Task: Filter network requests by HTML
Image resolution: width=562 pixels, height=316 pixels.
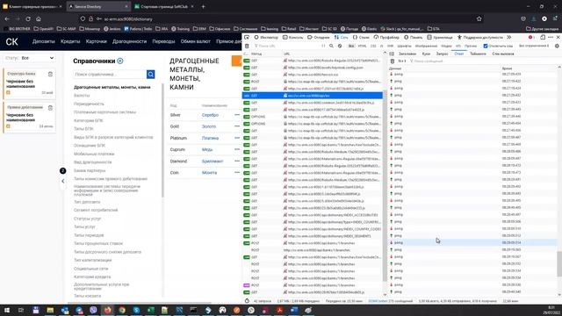Action: (362, 46)
